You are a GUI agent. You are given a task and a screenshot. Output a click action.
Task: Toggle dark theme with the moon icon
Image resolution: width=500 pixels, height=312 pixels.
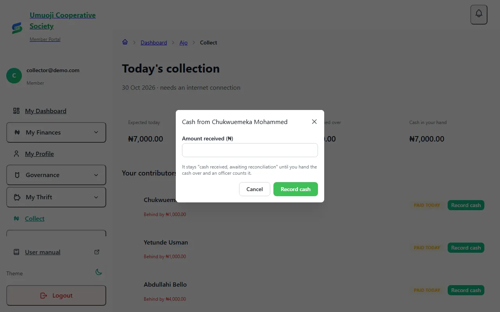(x=99, y=272)
